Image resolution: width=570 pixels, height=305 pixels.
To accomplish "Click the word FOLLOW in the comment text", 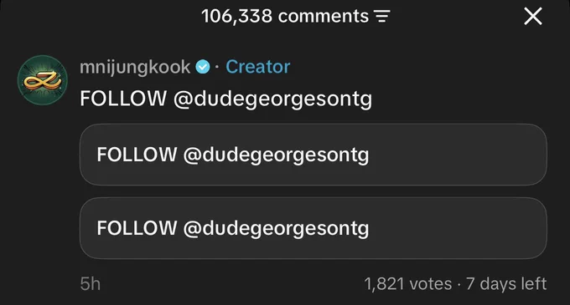I will [123, 99].
